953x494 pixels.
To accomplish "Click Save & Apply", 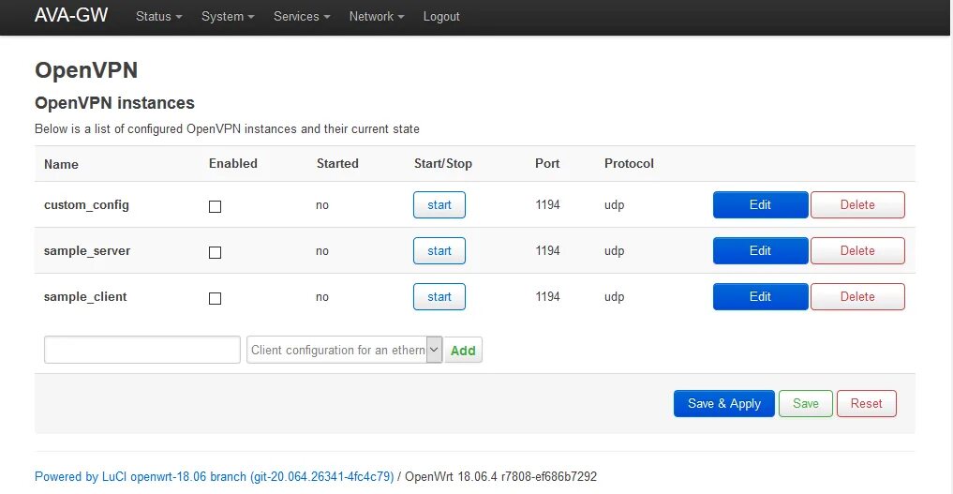I will [723, 403].
